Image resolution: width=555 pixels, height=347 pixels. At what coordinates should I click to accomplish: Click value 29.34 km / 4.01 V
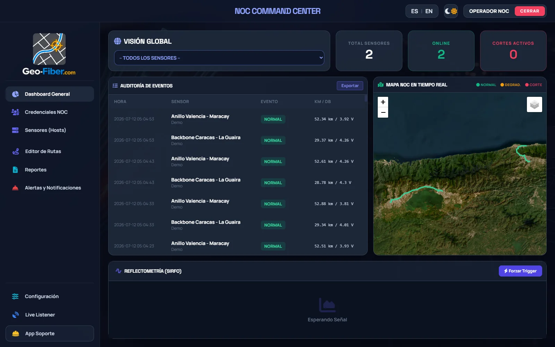pos(334,225)
